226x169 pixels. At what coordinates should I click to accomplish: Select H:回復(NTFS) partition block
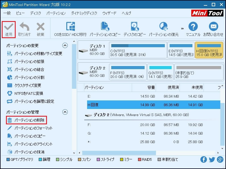point(209,50)
